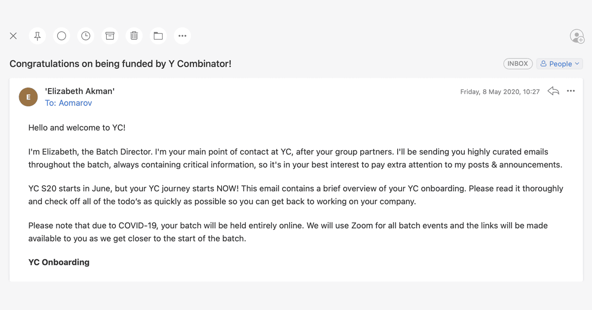The height and width of the screenshot is (310, 592).
Task: Open more actions in top toolbar
Action: pos(183,36)
